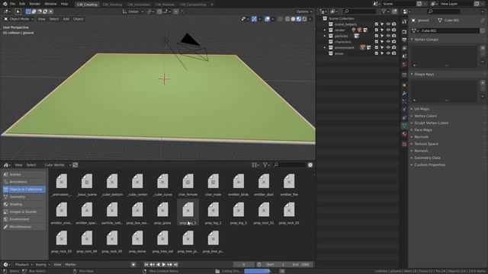The height and width of the screenshot is (274, 488).
Task: Select the char_female asset
Action: [x=188, y=184]
